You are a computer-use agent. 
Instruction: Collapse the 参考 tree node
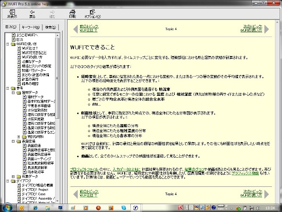click(x=7, y=88)
